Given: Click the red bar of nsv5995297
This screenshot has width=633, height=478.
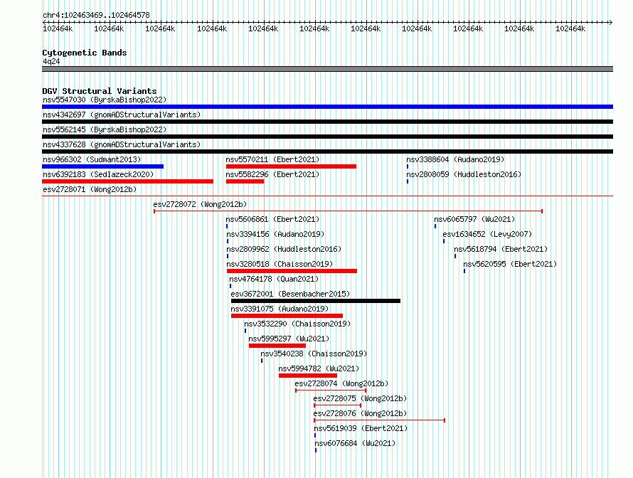Looking at the screenshot, I should 277,346.
